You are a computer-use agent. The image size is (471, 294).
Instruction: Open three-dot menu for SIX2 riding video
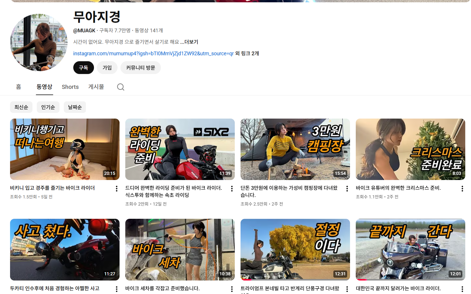232,189
